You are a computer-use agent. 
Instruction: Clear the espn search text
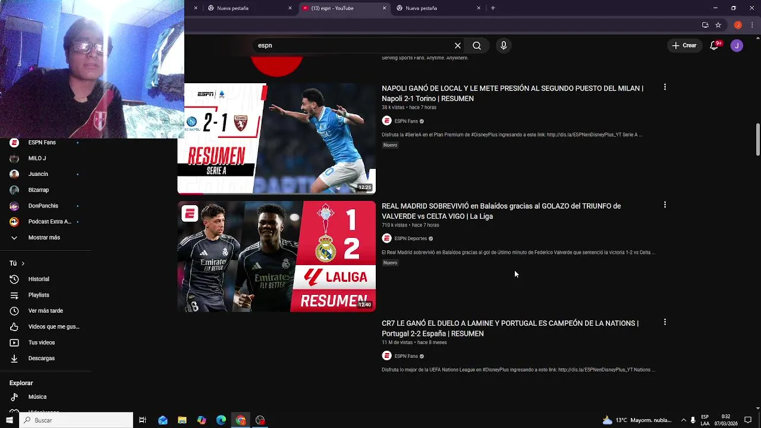[x=458, y=45]
